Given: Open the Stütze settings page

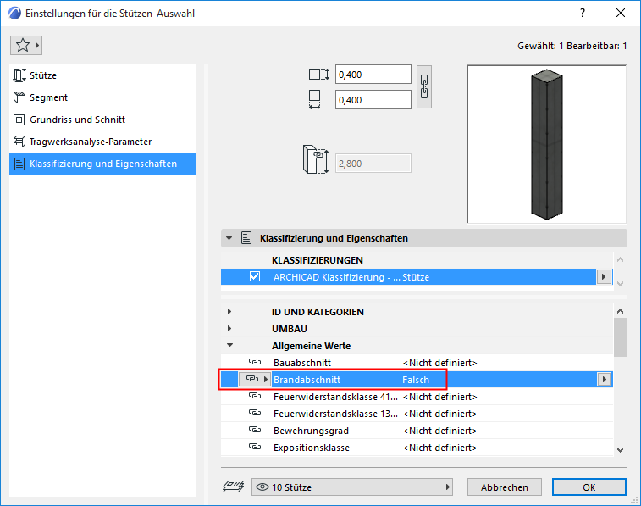Looking at the screenshot, I should click(102, 75).
